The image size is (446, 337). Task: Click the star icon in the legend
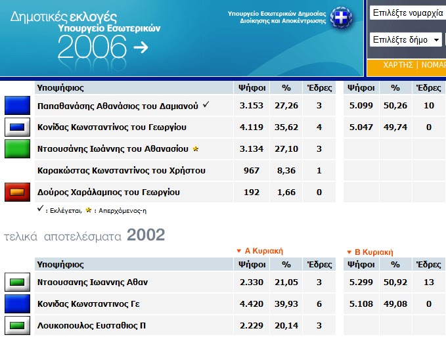[89, 210]
